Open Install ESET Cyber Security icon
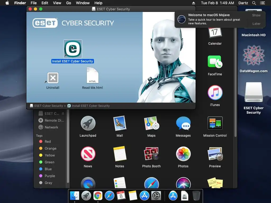 click(x=73, y=49)
